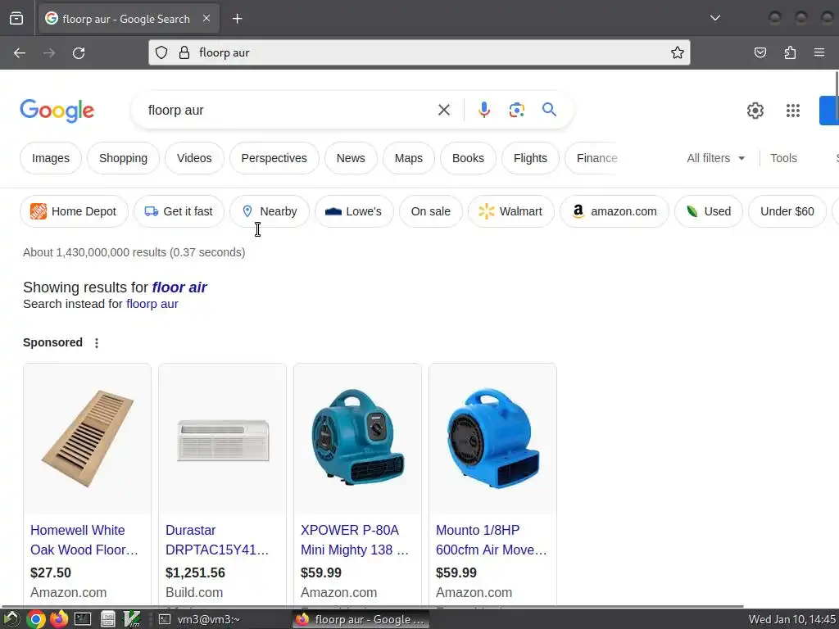Image resolution: width=839 pixels, height=629 pixels.
Task: Bookmark this page with the star icon
Action: pyautogui.click(x=677, y=52)
